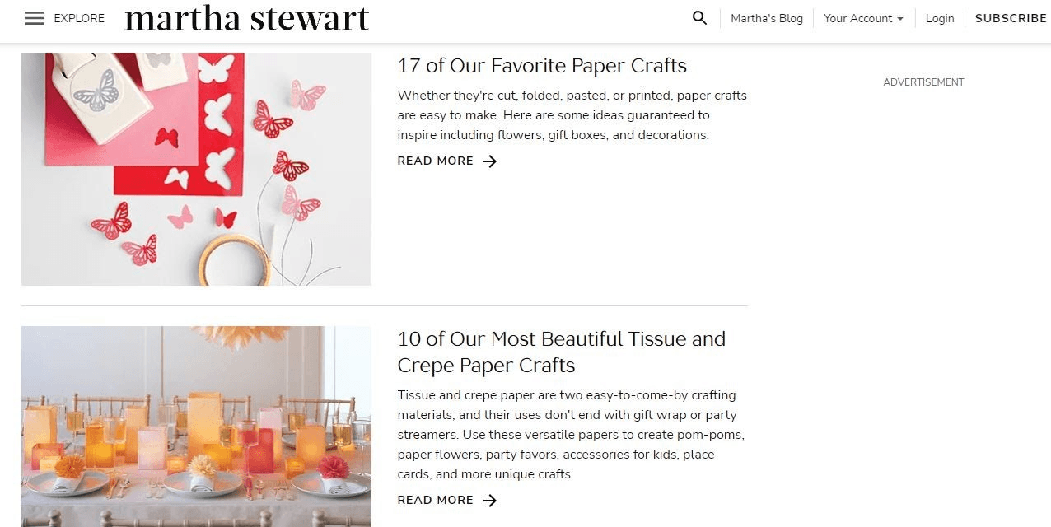Click arrow beside tissue crafts READ MORE
This screenshot has height=527, width=1051.
pyautogui.click(x=490, y=501)
